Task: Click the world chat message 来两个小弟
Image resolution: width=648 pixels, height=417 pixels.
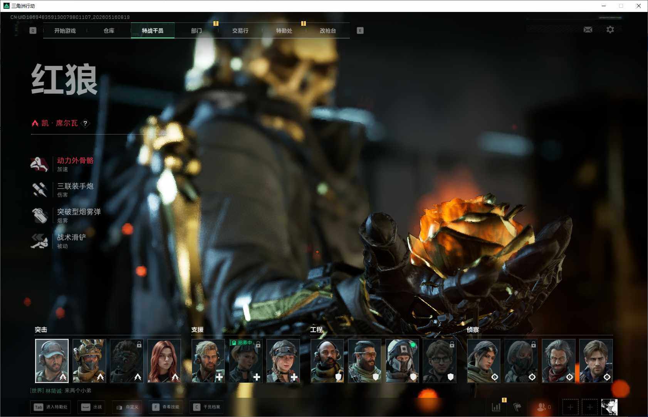Action: point(78,391)
